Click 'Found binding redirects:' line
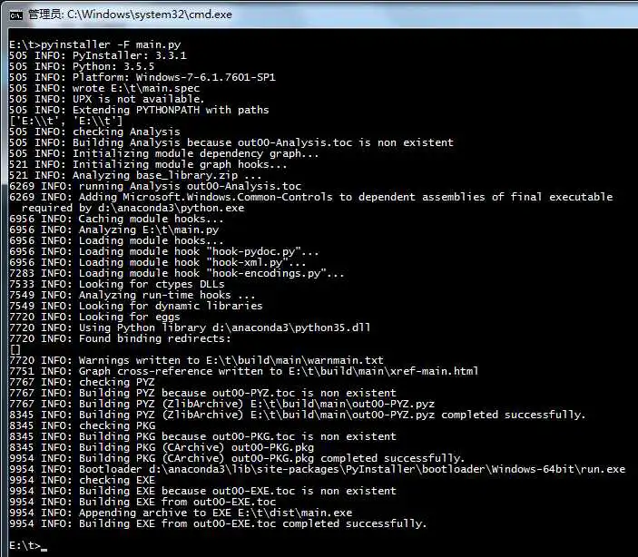The height and width of the screenshot is (557, 638). click(x=120, y=339)
